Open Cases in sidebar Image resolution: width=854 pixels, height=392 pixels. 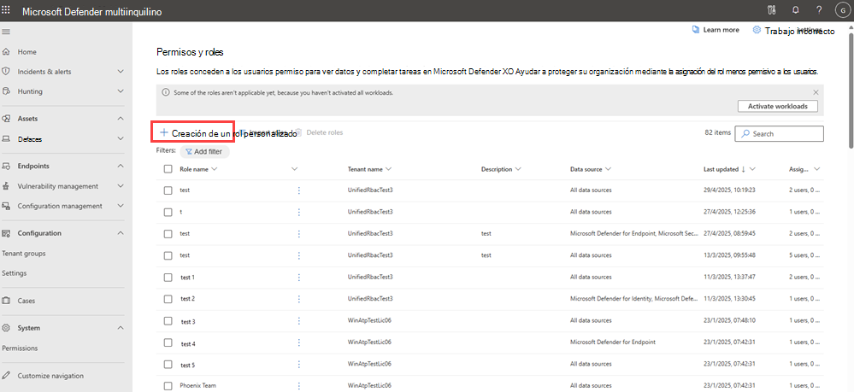coord(27,301)
